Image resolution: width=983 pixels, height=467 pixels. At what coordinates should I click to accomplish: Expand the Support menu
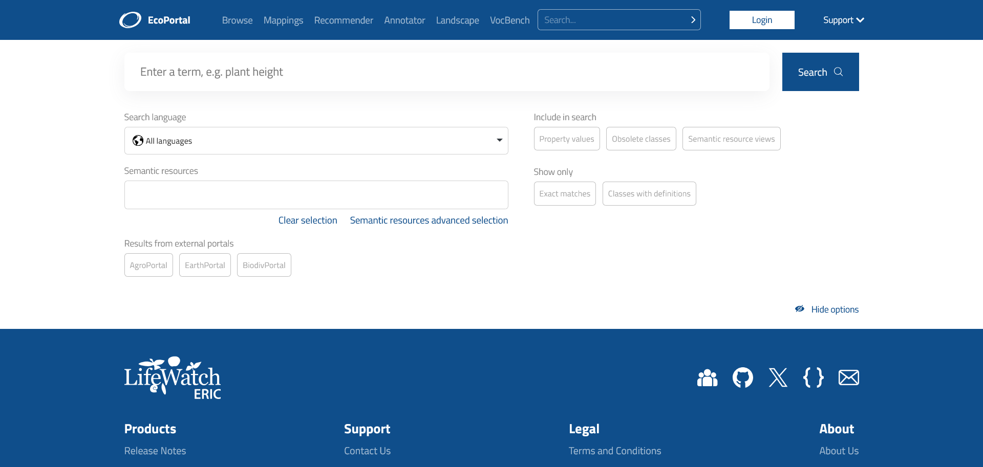click(843, 20)
